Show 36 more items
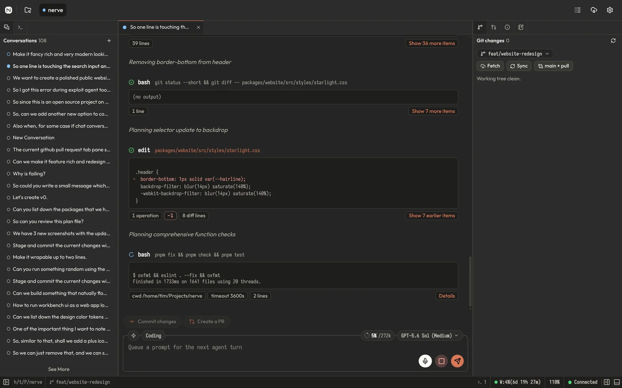Viewport: 622px width, 388px height. 432,43
